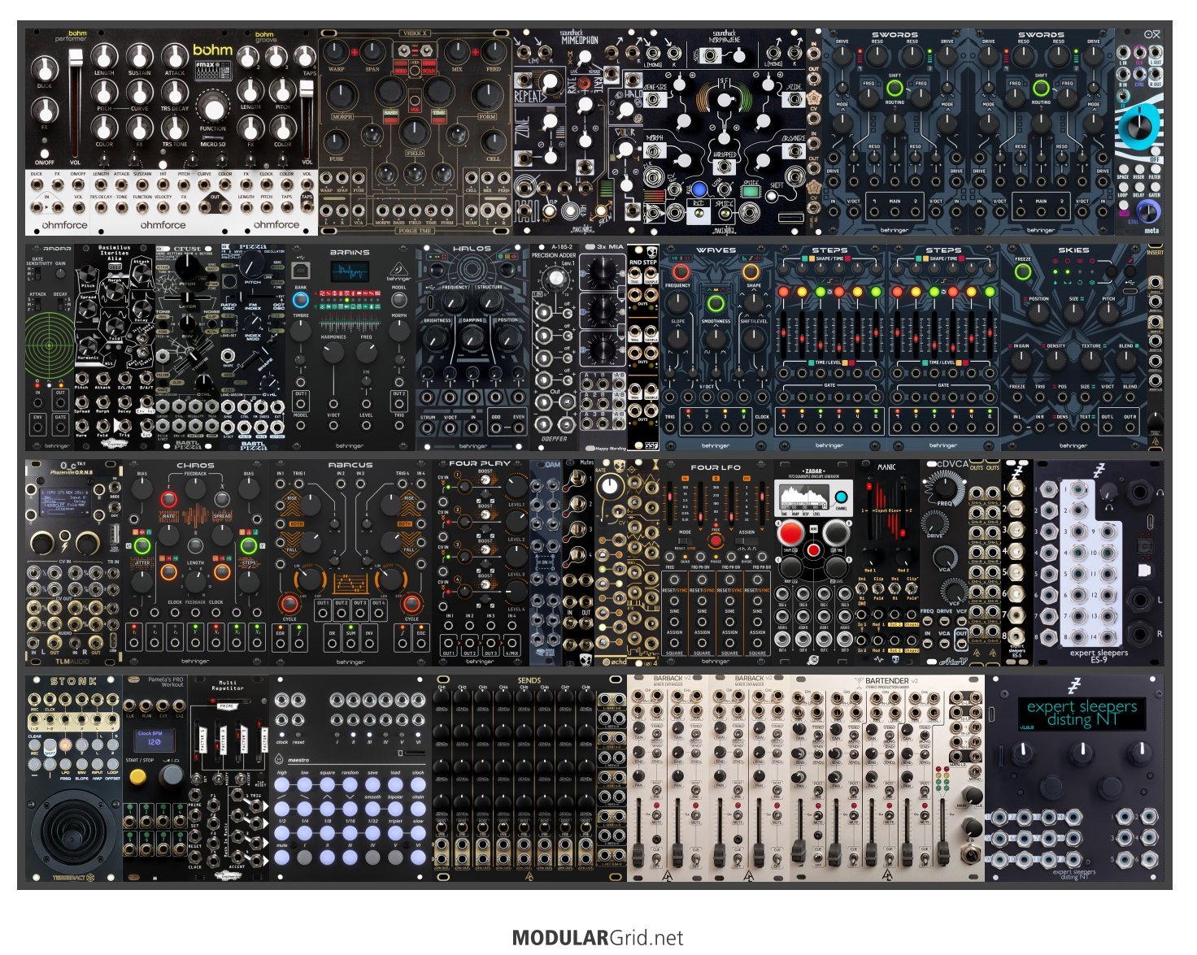Click the red FREE button on Four LFO
Screen dimensions: 1197x955
716,540
